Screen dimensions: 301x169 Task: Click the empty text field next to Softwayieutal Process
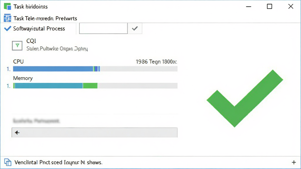pyautogui.click(x=103, y=28)
